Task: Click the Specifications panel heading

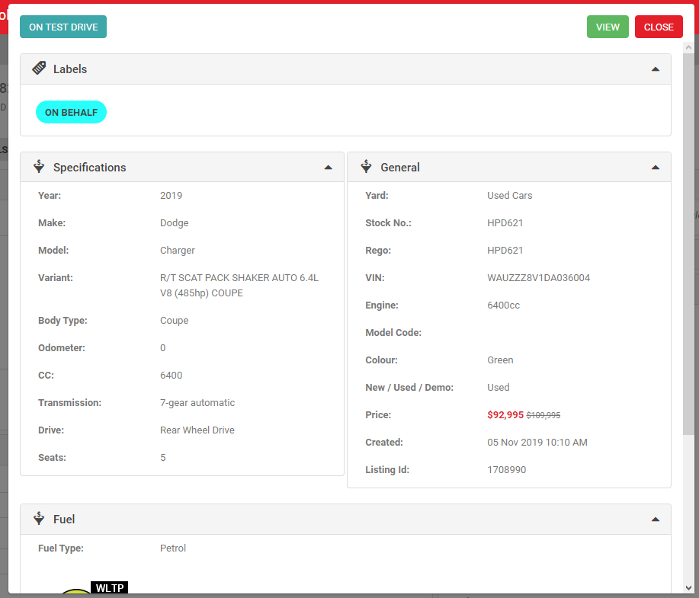Action: pyautogui.click(x=90, y=168)
